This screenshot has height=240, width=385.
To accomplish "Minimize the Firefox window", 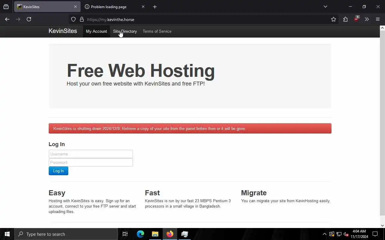I will pos(350,7).
